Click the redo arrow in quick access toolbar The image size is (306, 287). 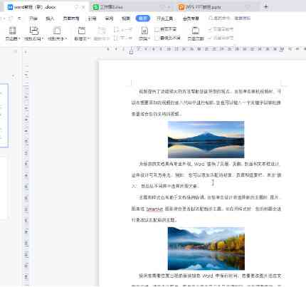[11, 19]
